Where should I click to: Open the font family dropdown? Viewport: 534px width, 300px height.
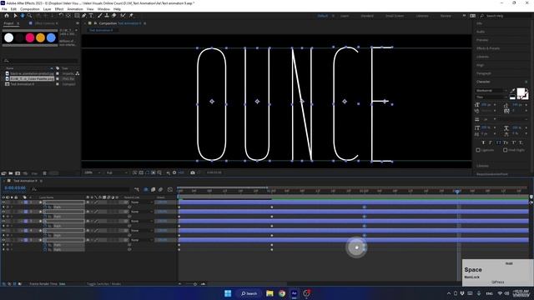[x=491, y=91]
